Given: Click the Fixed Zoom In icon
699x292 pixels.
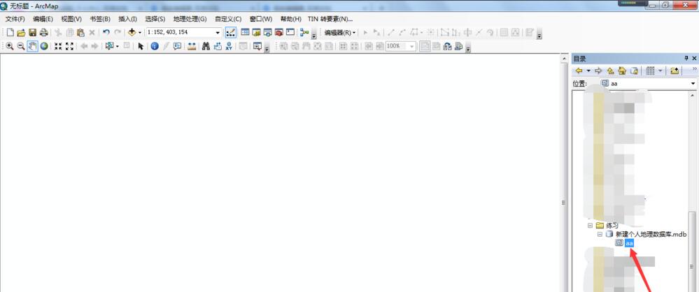Looking at the screenshot, I should (58, 46).
